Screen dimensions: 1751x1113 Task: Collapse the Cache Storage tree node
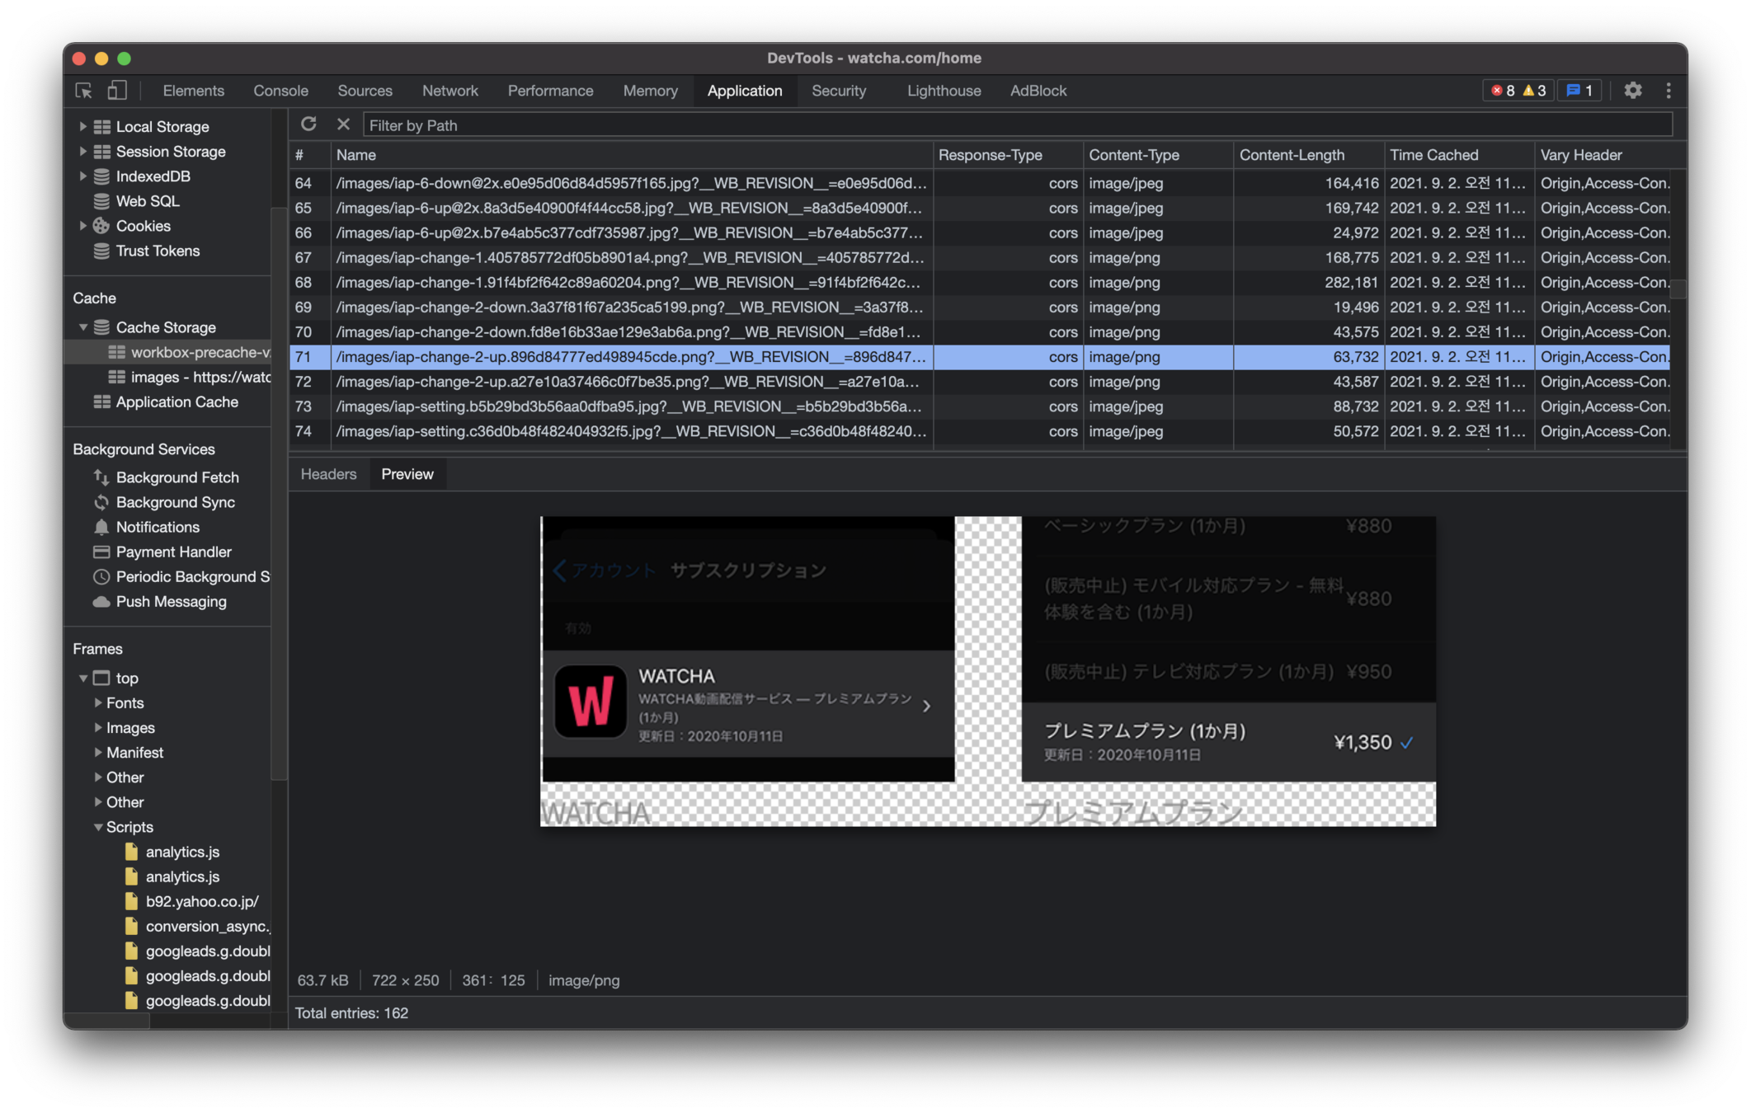click(x=83, y=327)
